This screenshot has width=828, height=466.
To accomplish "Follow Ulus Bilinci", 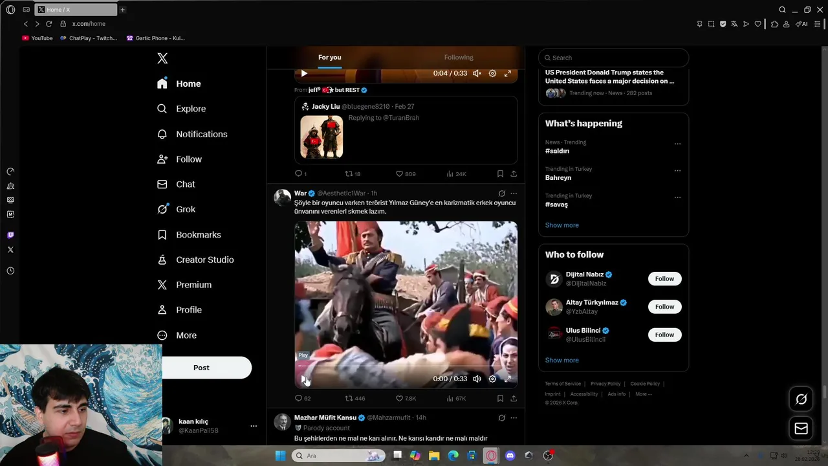I will 664,335.
